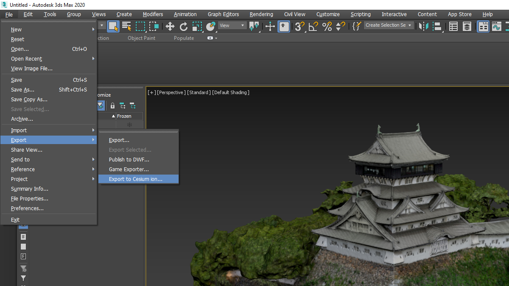Open the Rendering menu

coord(262,14)
